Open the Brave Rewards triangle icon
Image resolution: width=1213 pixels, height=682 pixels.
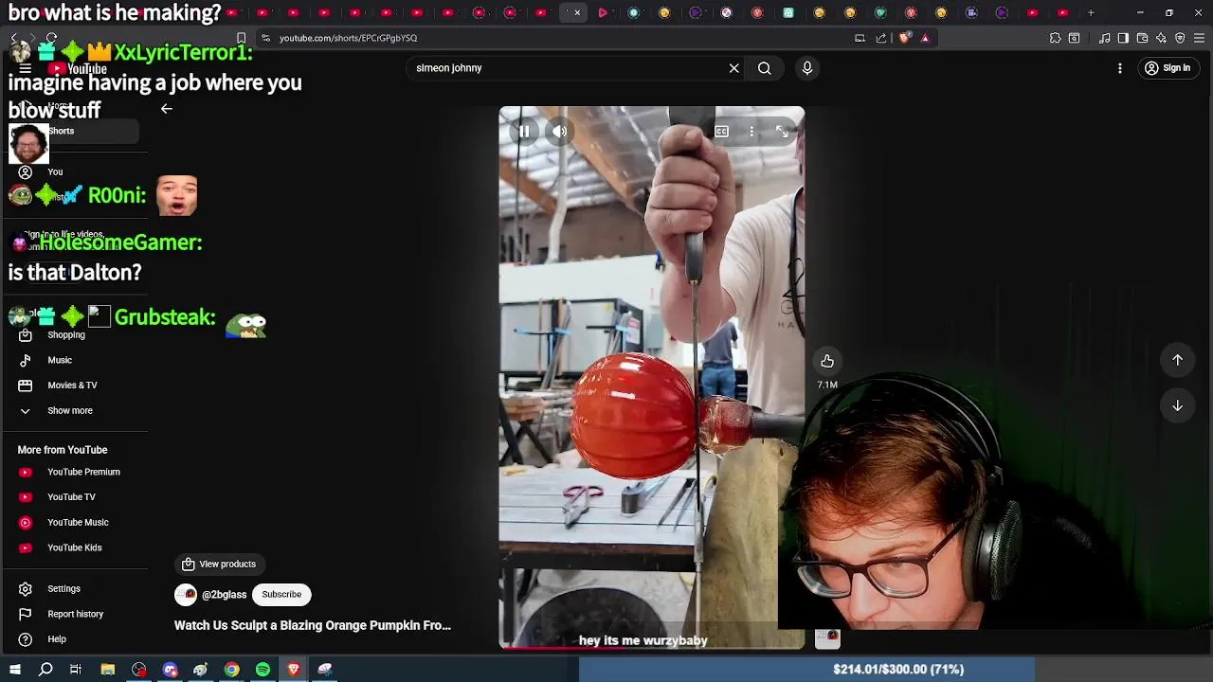click(925, 38)
